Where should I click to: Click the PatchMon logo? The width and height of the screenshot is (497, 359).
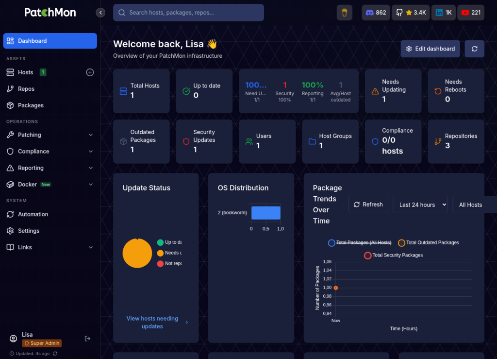coord(50,12)
